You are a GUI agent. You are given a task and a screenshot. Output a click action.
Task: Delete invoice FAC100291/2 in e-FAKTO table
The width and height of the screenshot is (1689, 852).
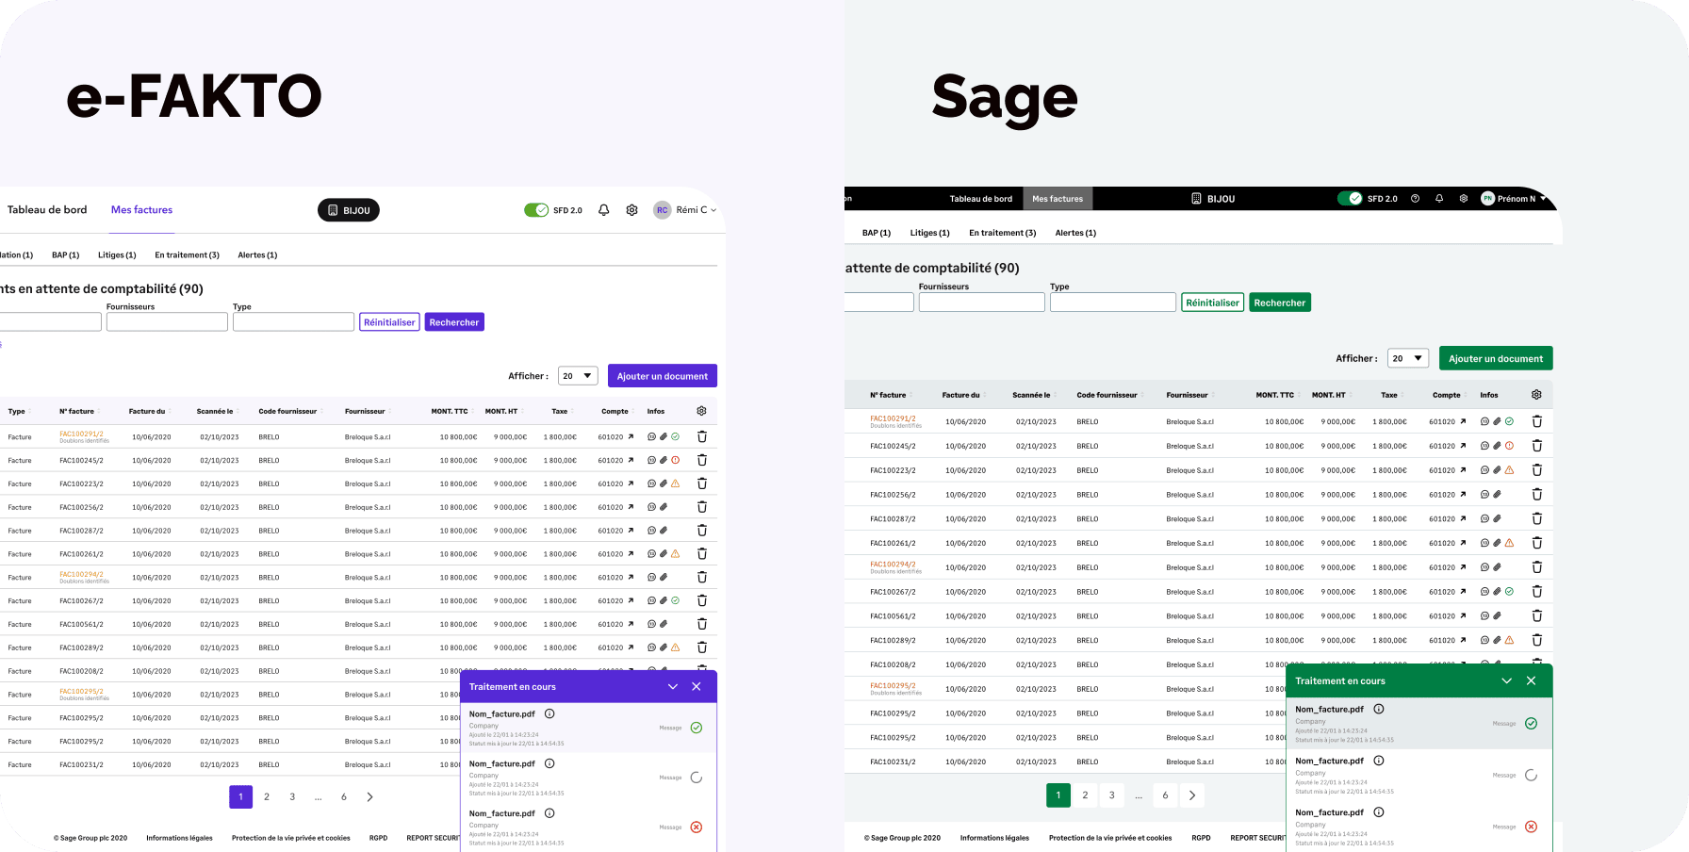pyautogui.click(x=702, y=436)
